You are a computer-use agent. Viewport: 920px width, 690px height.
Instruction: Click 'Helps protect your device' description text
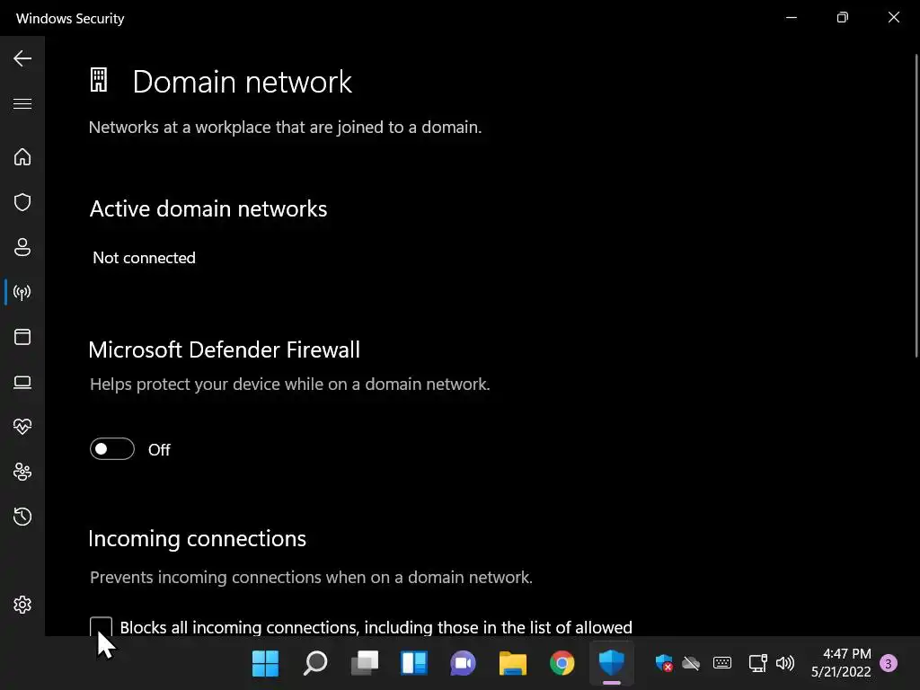pos(290,385)
